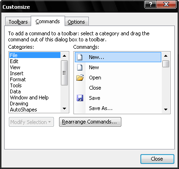
Task: Click the floppy disk icon beside Save
Action: [x=80, y=98]
